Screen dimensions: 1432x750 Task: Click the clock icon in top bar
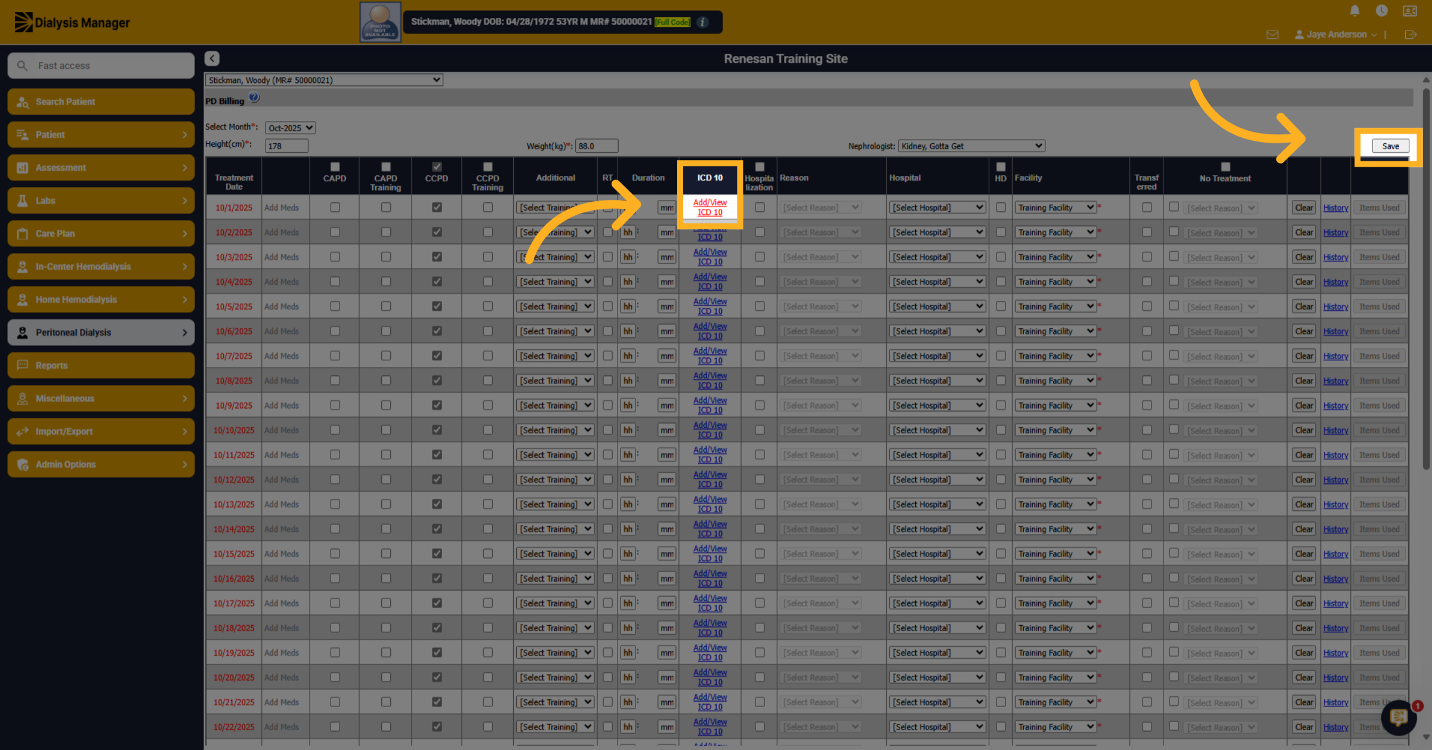(1381, 11)
